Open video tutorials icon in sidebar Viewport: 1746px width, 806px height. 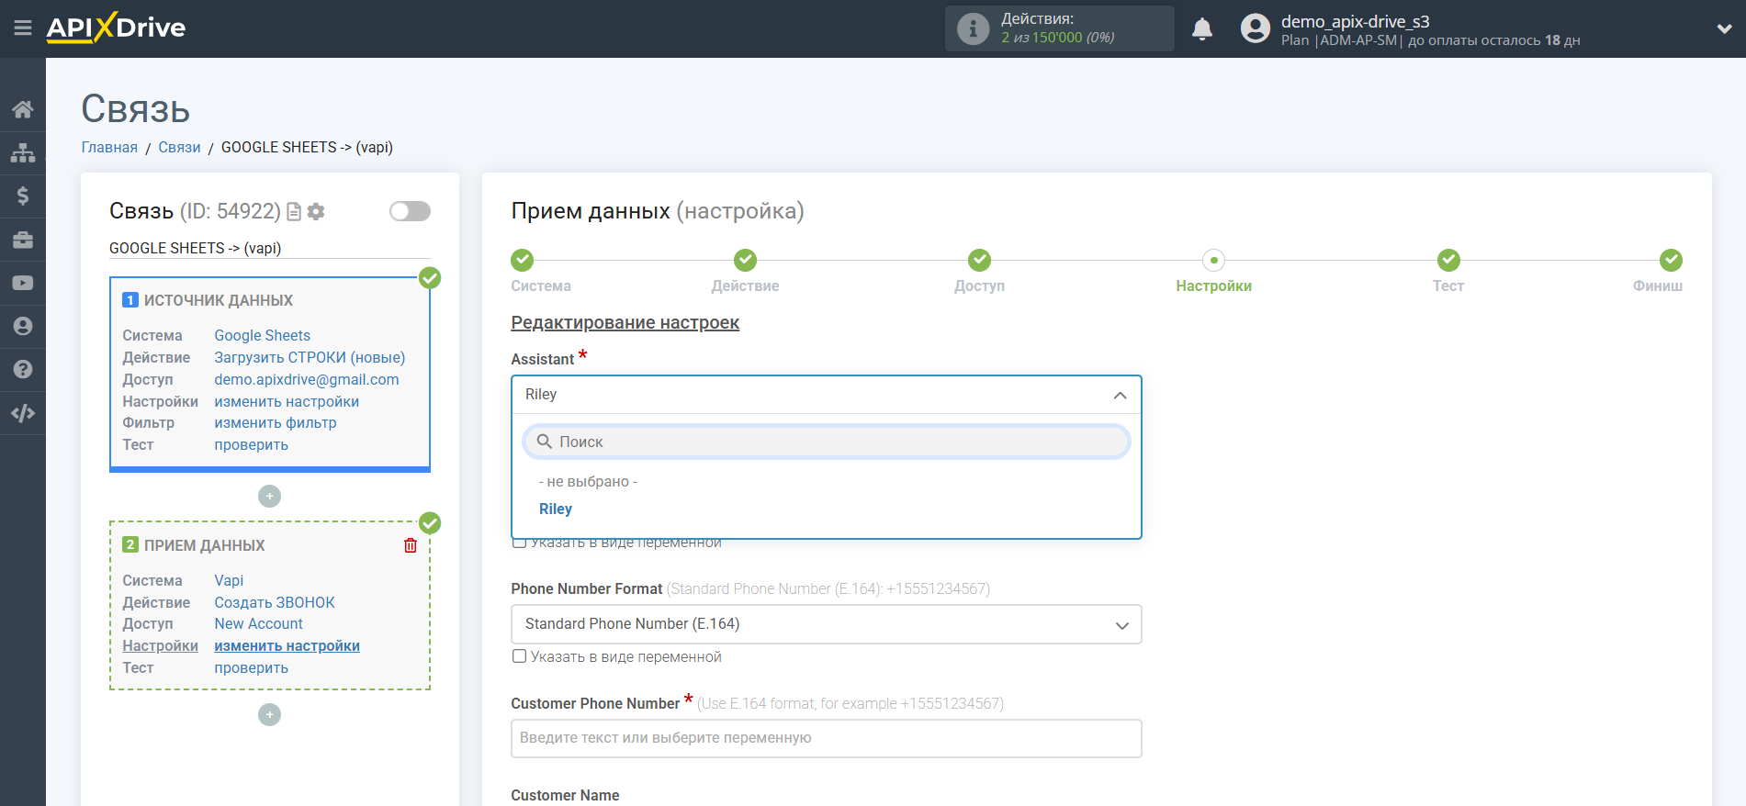[23, 283]
